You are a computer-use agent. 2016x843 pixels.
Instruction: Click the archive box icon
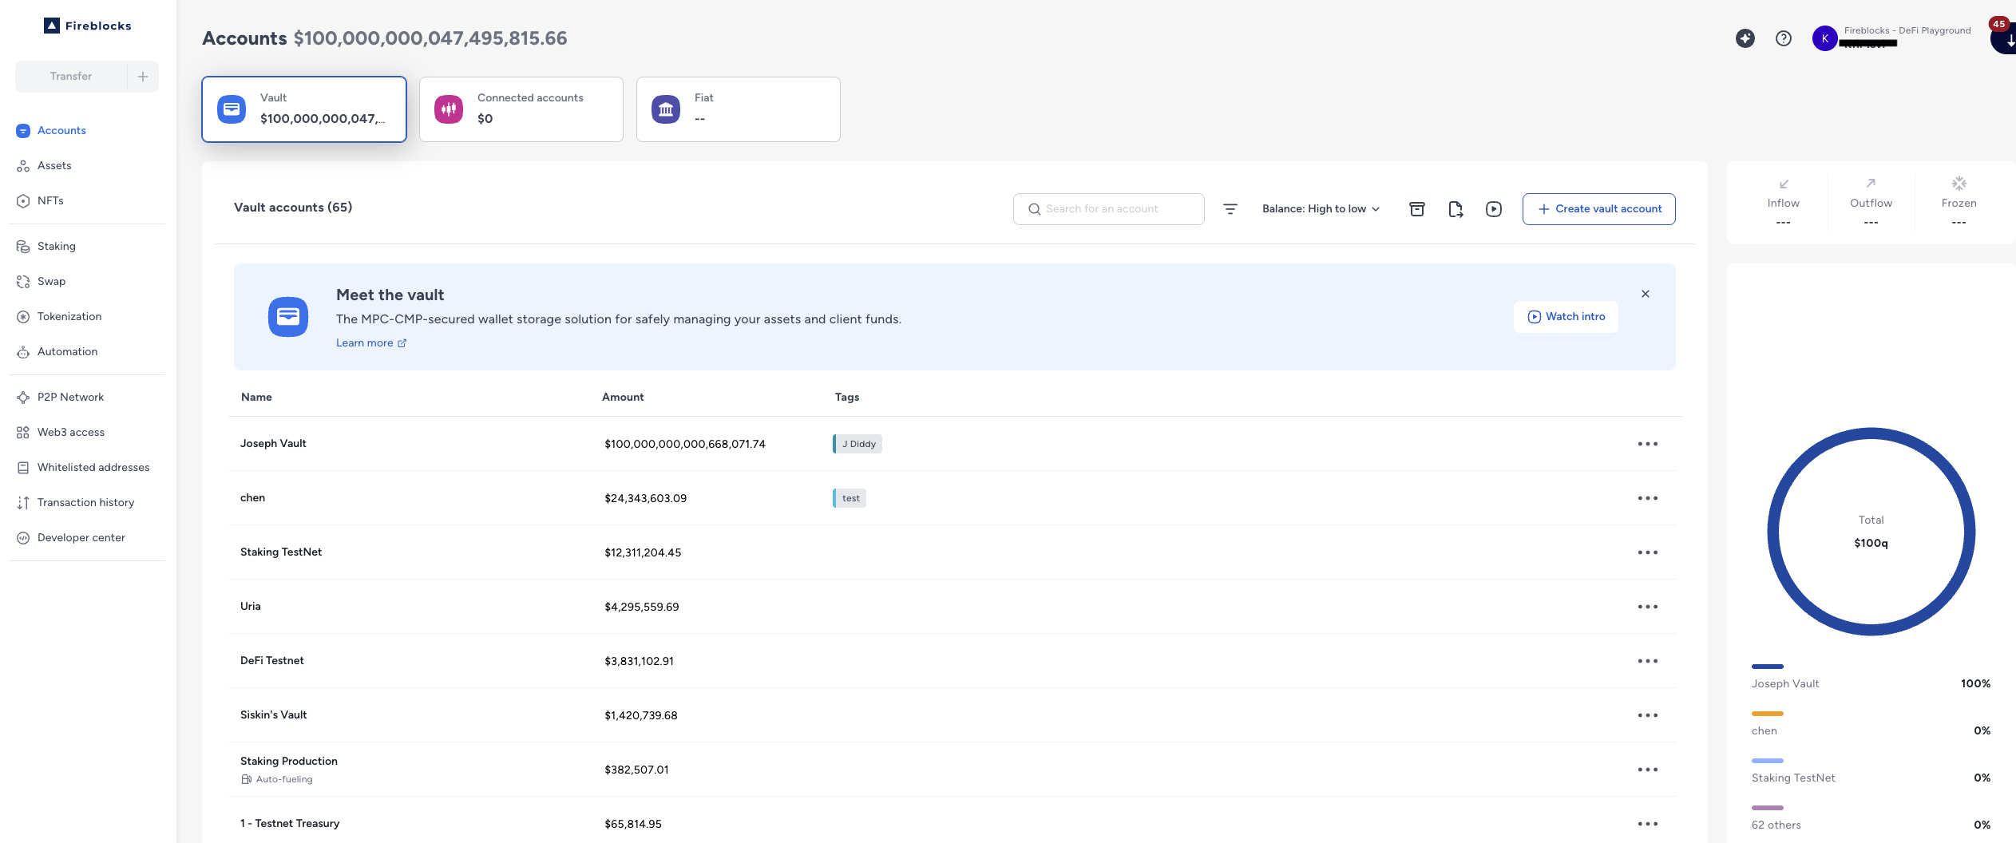[x=1417, y=209]
